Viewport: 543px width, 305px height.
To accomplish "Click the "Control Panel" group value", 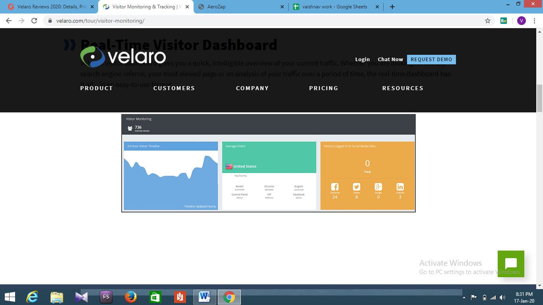I will click(x=240, y=195).
